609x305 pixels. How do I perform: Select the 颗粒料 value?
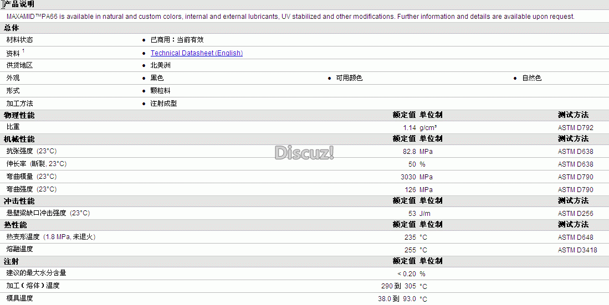(160, 91)
